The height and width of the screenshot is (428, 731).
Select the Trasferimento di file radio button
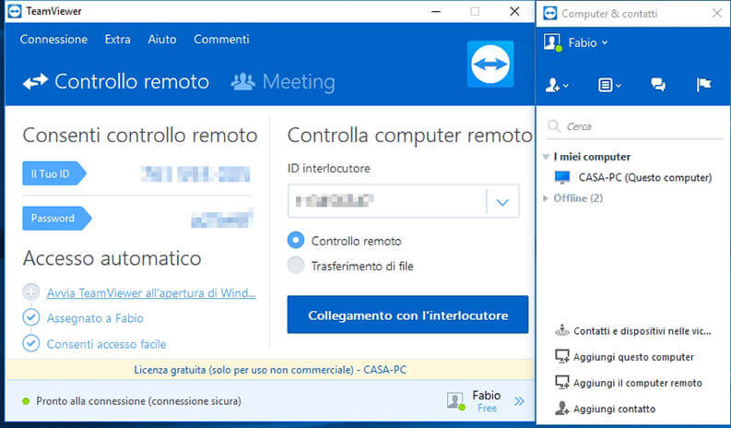pyautogui.click(x=296, y=266)
